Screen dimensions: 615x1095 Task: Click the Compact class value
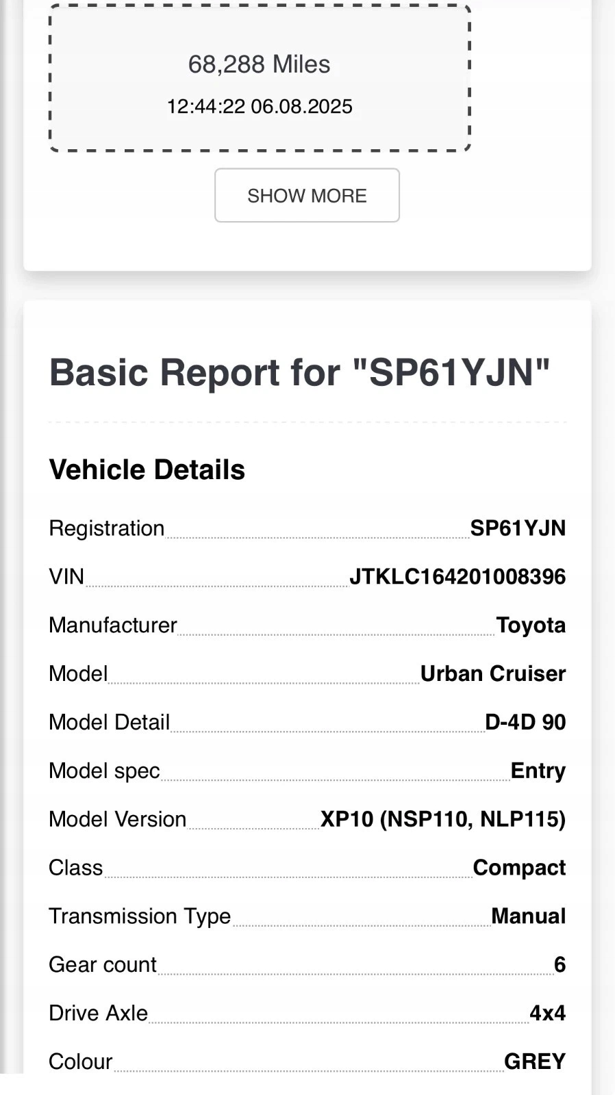pos(519,868)
